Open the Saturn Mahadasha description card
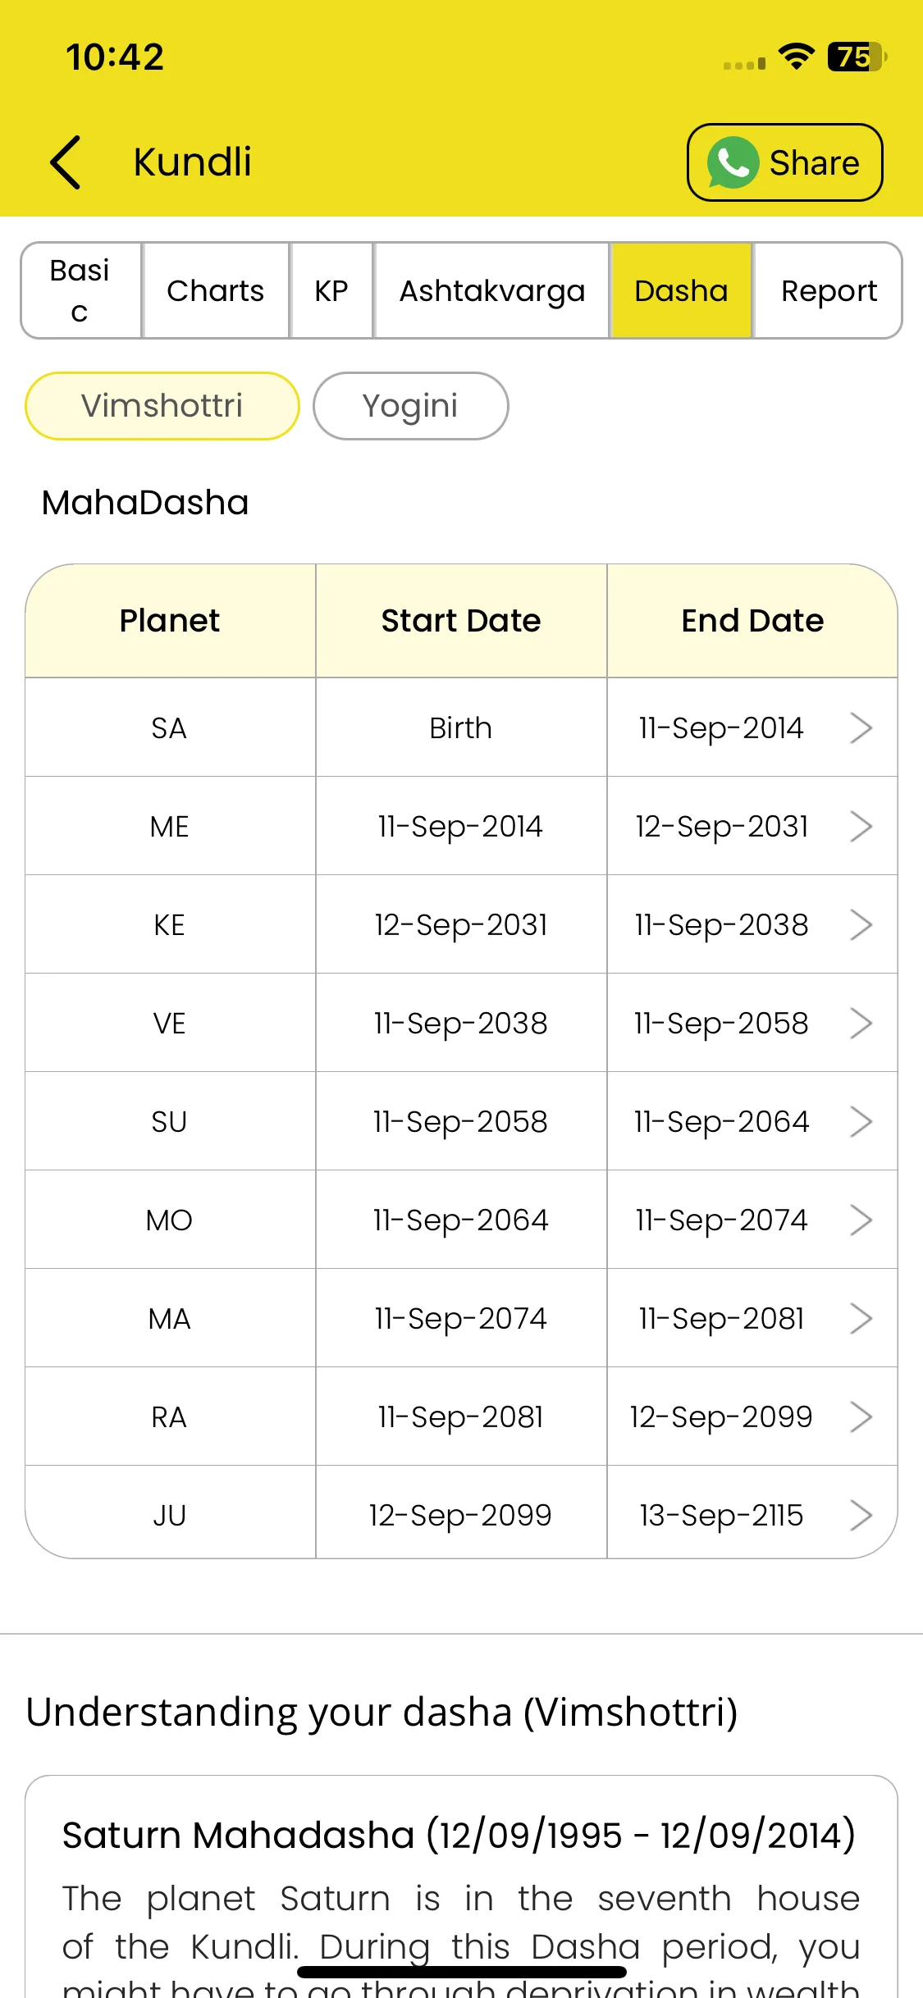923x1998 pixels. (x=461, y=1886)
